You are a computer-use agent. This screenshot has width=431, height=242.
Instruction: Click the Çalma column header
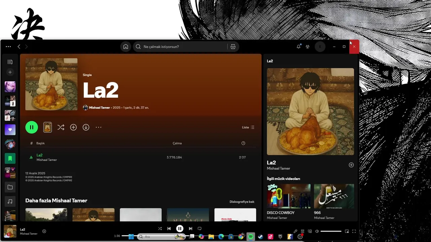point(177,143)
